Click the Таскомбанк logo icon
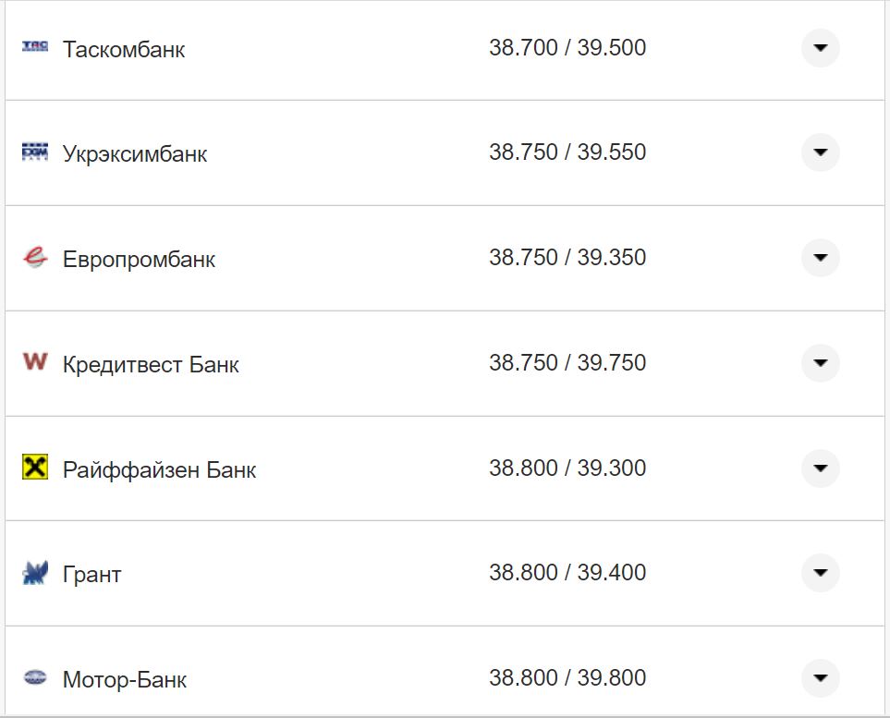Image resolution: width=890 pixels, height=718 pixels. [x=34, y=47]
